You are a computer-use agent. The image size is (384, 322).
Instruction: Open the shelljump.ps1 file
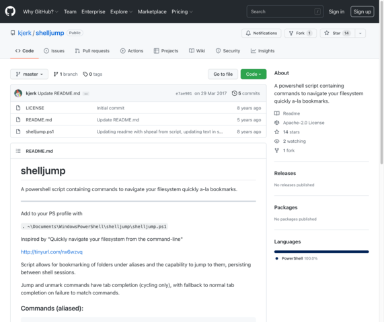tap(40, 131)
